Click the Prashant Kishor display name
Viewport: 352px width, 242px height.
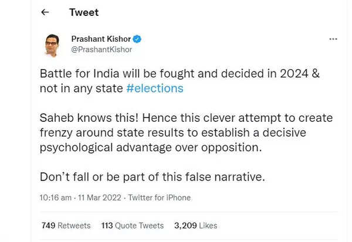tap(100, 39)
